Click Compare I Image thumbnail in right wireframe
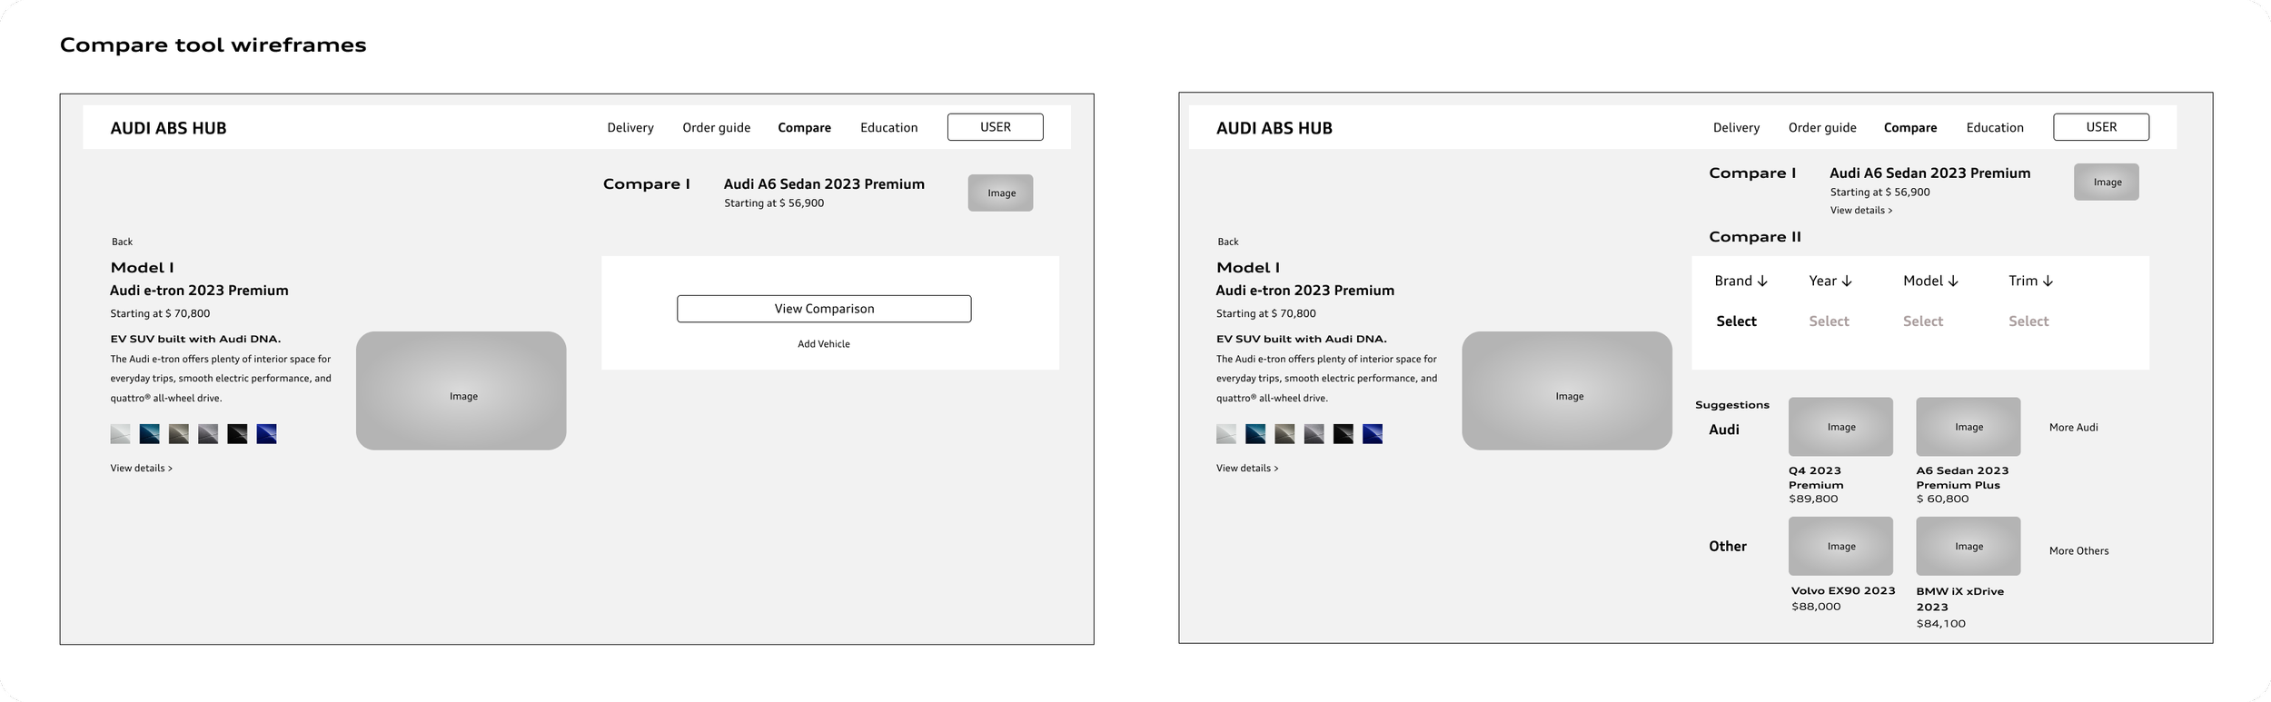Screen dimensions: 2271x702 tap(2107, 182)
